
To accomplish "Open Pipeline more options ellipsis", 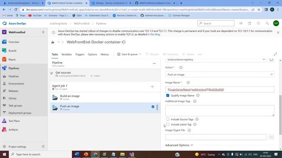I will coord(154,63).
